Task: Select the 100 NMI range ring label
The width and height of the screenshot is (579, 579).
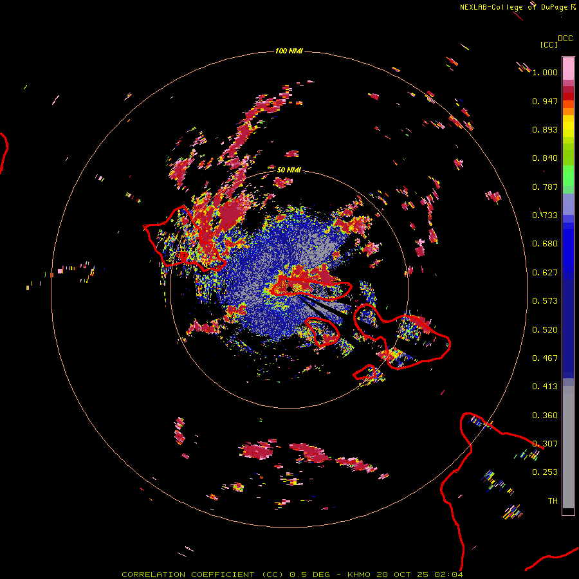Action: (289, 51)
